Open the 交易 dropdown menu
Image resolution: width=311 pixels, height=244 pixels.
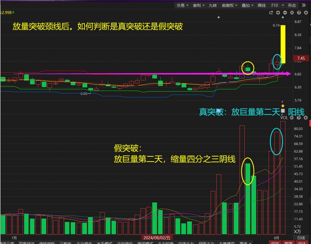[x=182, y=5]
